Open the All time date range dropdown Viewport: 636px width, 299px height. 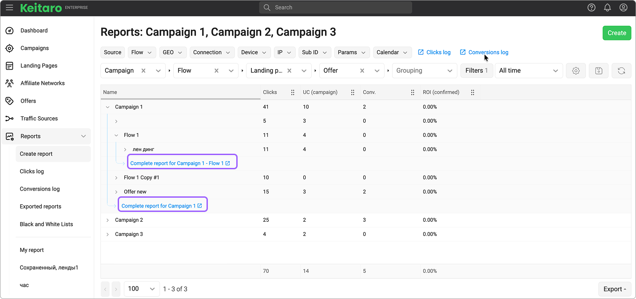point(529,71)
